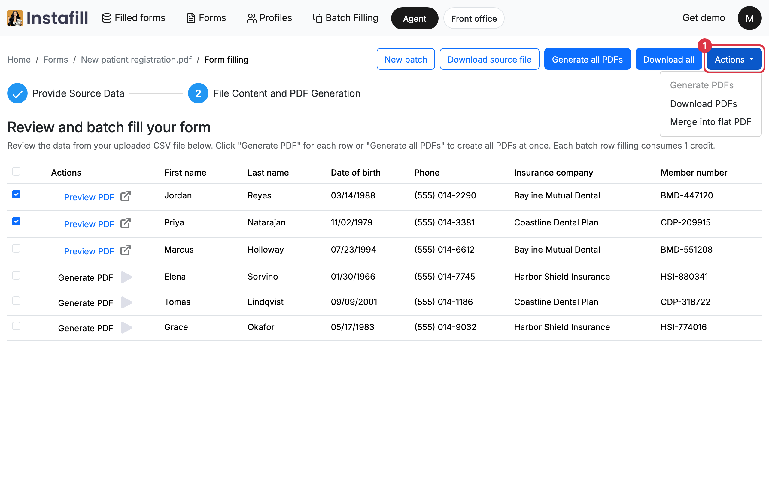
Task: Open the Forms nav item
Action: (x=206, y=18)
